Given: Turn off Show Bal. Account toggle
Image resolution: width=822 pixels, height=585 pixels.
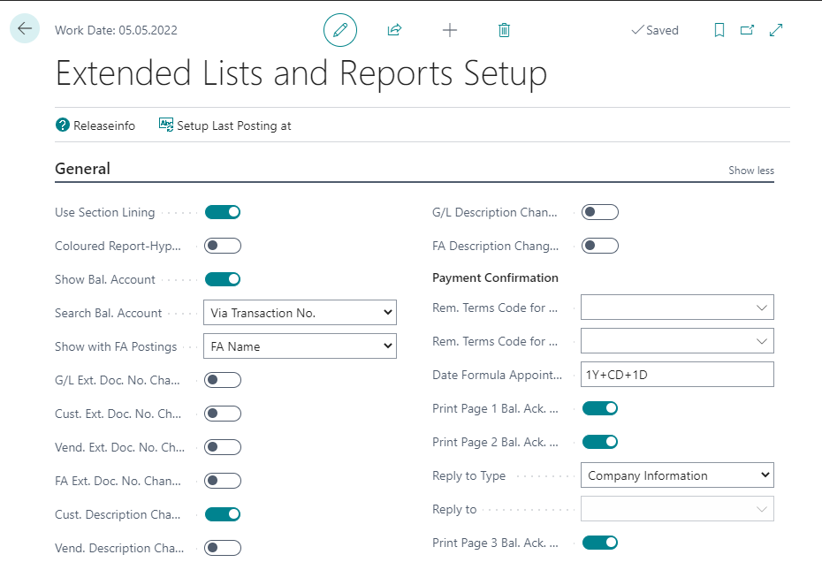Looking at the screenshot, I should coord(223,279).
